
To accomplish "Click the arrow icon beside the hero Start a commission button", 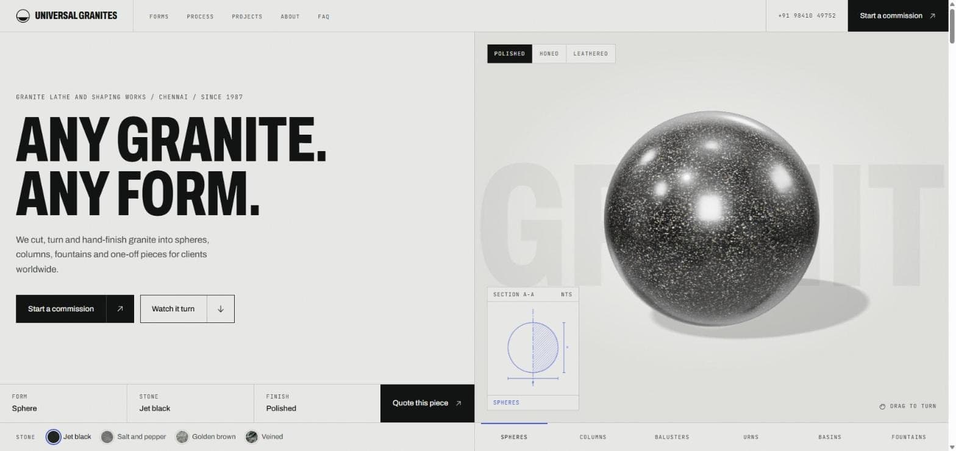I will (120, 309).
